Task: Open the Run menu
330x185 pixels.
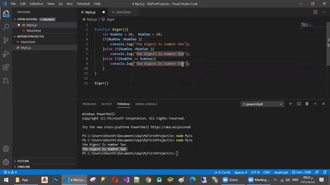Action: click(70, 4)
